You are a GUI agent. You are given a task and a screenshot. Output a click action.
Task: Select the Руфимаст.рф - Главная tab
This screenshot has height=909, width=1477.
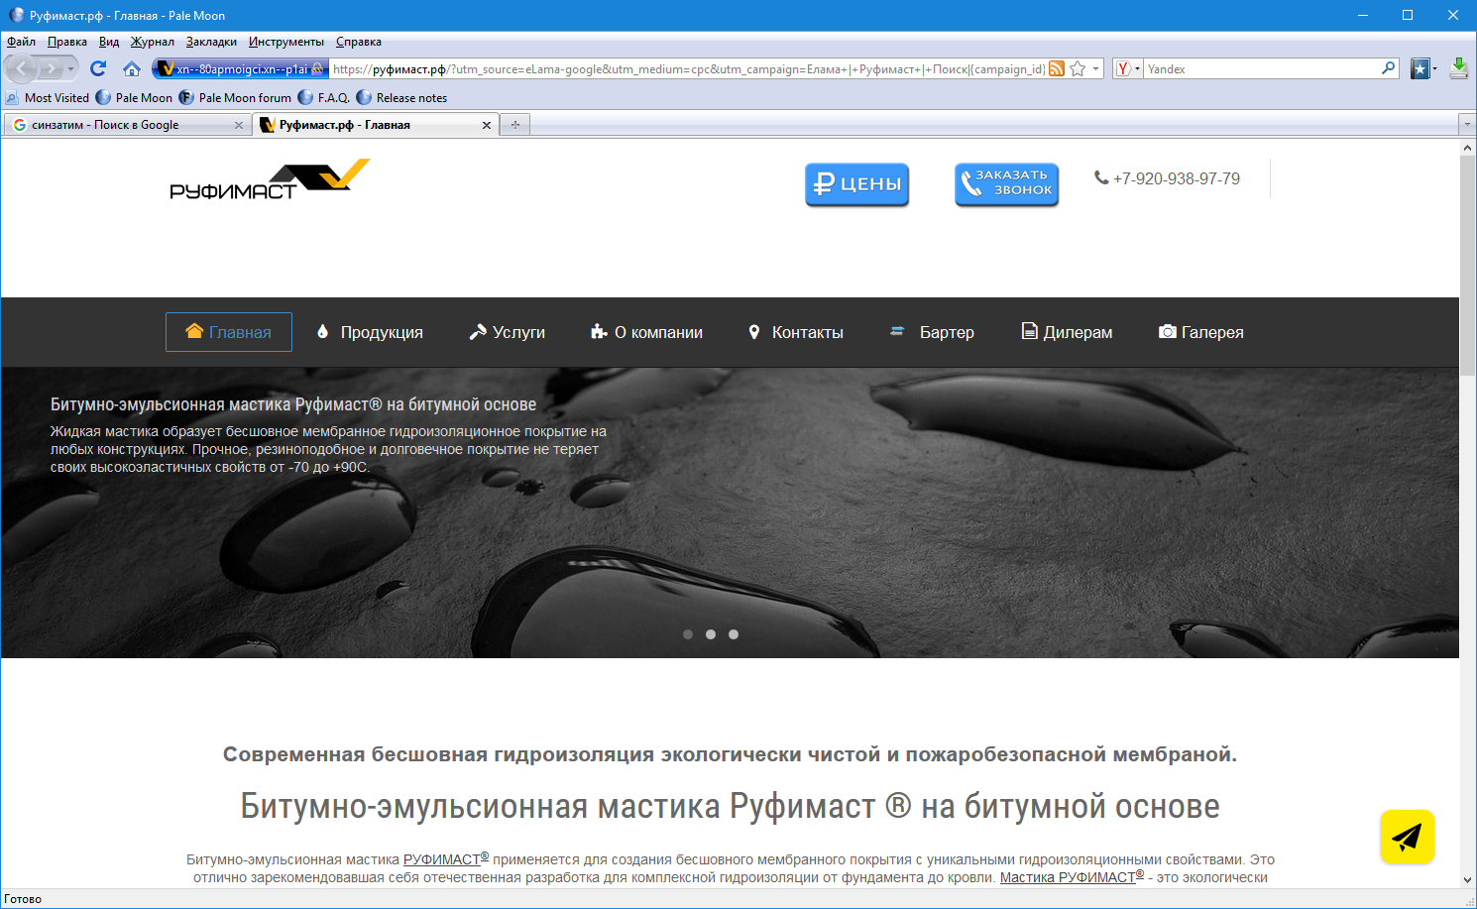[x=375, y=125]
